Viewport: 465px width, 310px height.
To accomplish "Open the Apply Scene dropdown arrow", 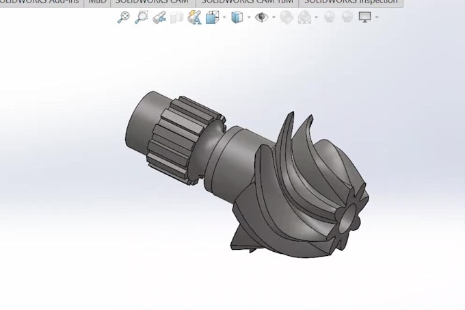I will [317, 17].
